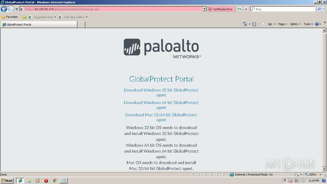Click the vertical scrollbar up arrow

324,30
